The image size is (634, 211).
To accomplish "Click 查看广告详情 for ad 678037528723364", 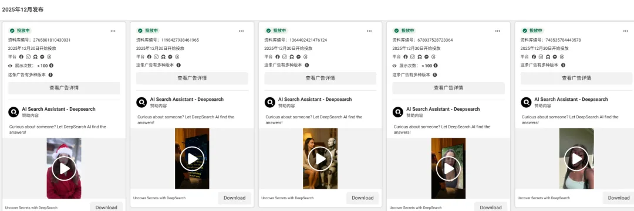I will point(448,88).
